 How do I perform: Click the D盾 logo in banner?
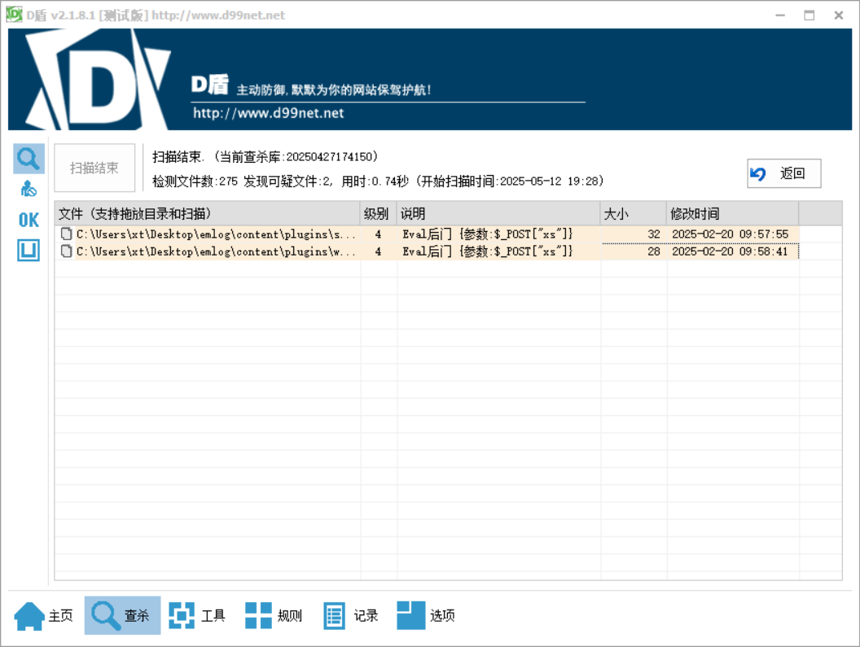pos(97,80)
